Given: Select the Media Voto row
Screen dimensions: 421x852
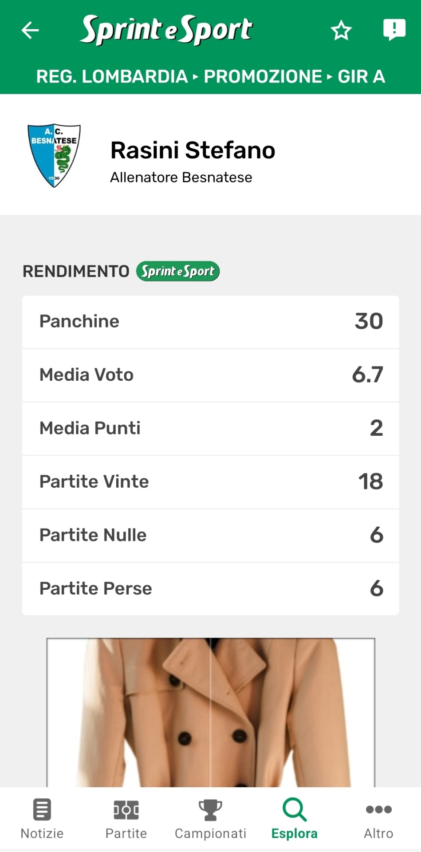Looking at the screenshot, I should pyautogui.click(x=211, y=375).
